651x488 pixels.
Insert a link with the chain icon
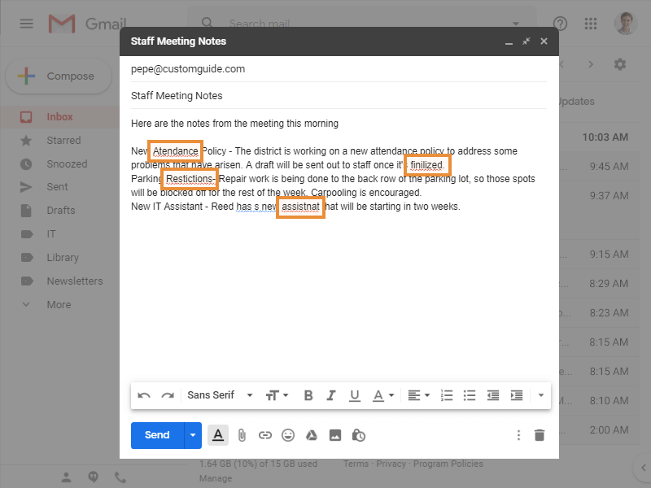(x=264, y=435)
